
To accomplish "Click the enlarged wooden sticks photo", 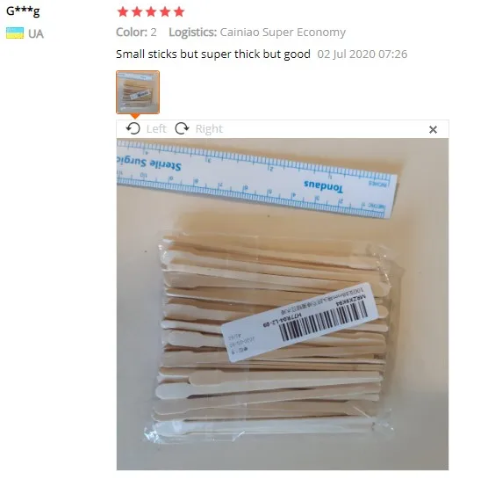I will point(283,304).
